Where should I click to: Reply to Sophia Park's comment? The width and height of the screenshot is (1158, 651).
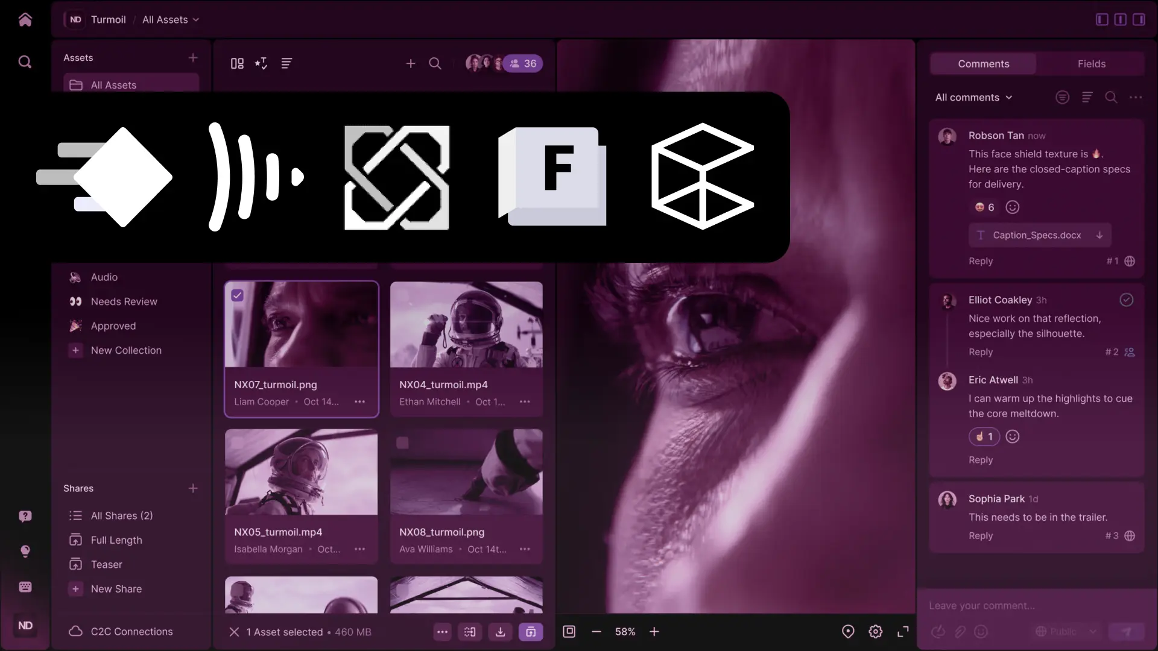(x=980, y=536)
